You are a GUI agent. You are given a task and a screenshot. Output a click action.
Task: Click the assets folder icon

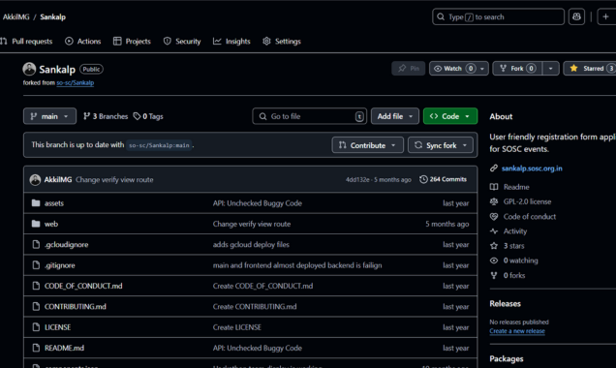click(36, 203)
